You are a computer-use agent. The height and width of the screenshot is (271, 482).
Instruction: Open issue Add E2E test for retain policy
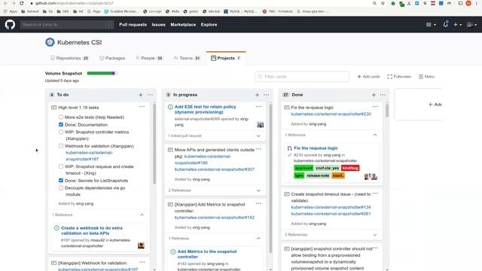[205, 109]
